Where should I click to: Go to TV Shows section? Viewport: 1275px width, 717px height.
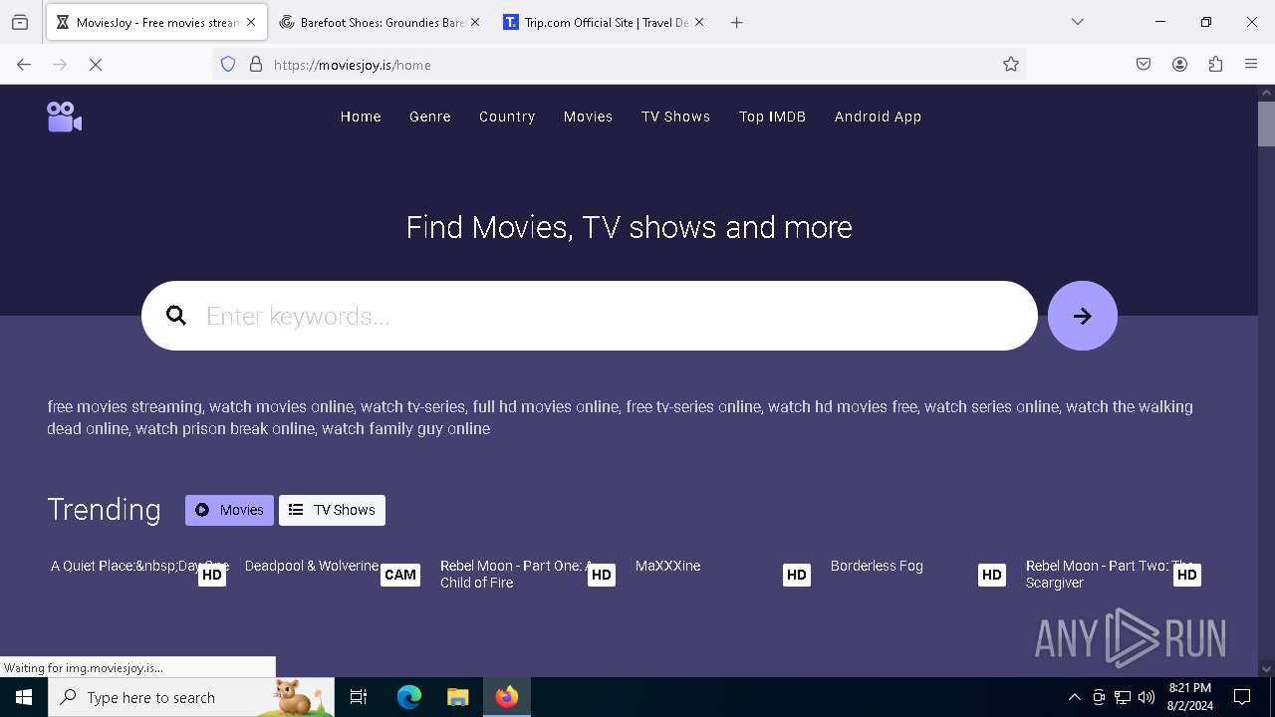[675, 117]
